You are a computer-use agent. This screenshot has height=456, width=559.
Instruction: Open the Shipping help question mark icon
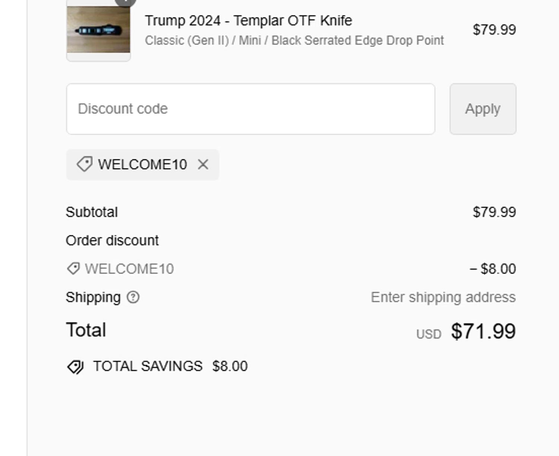pyautogui.click(x=133, y=297)
